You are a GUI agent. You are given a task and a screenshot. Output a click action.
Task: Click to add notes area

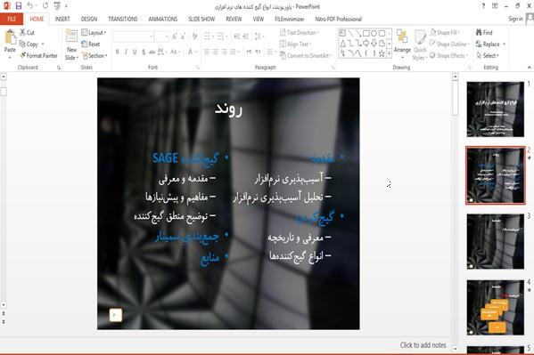coord(423,345)
